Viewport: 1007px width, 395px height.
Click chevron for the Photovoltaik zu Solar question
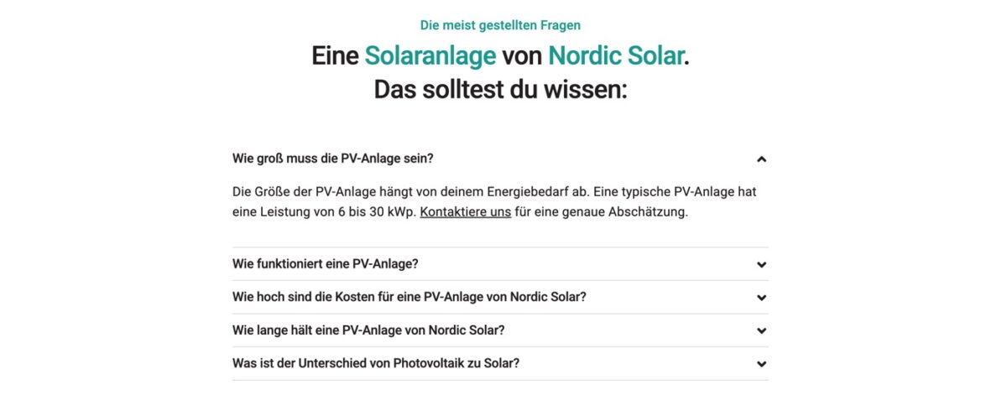[761, 364]
